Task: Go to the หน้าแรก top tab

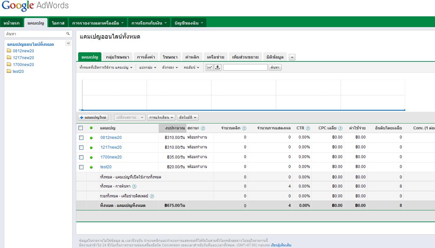Action: (x=11, y=23)
